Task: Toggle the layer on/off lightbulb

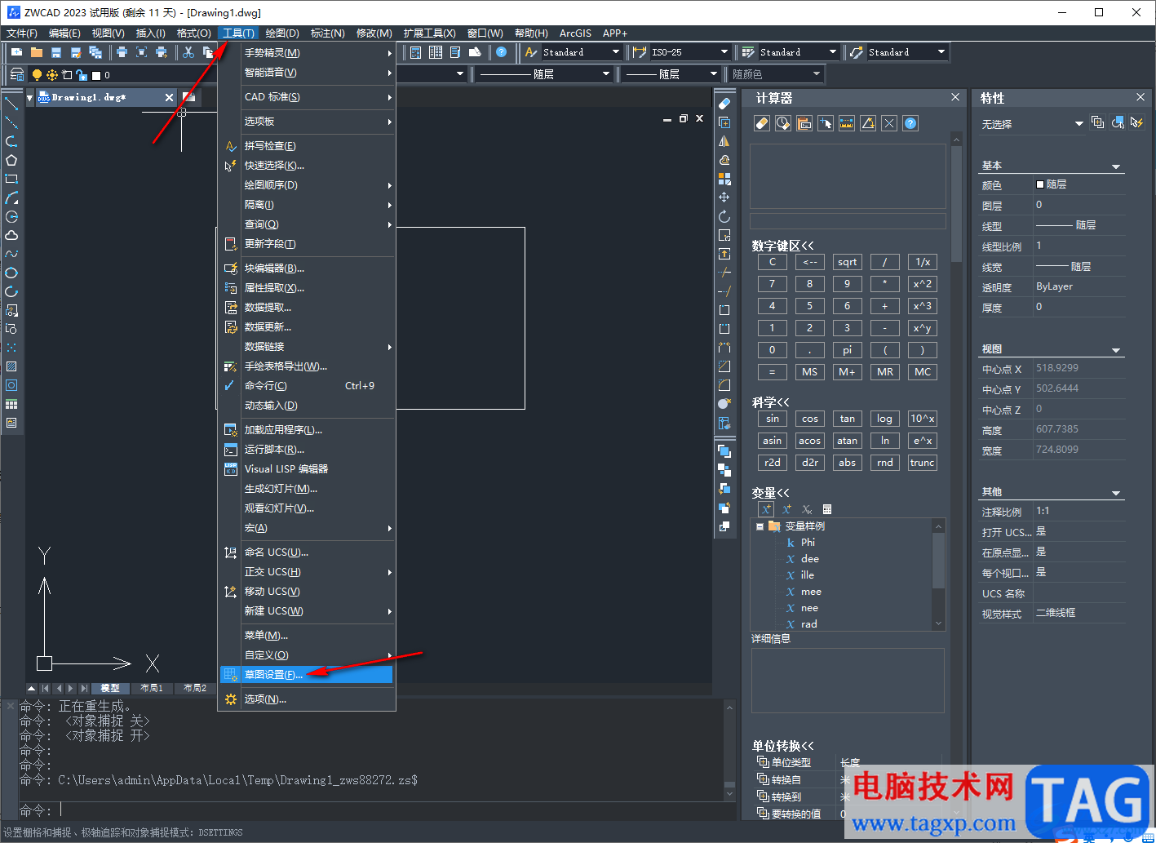Action: pyautogui.click(x=37, y=74)
